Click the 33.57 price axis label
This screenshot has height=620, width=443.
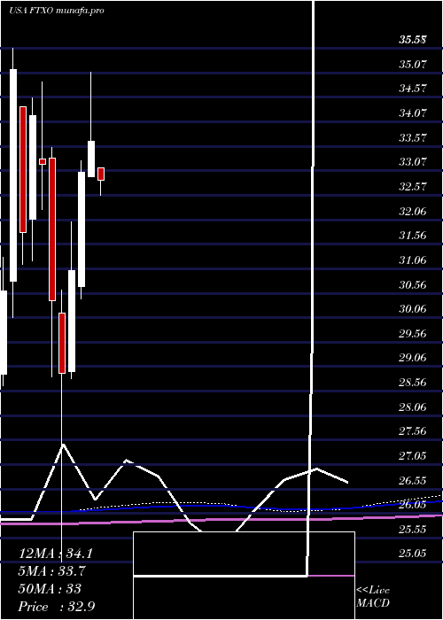click(x=413, y=137)
